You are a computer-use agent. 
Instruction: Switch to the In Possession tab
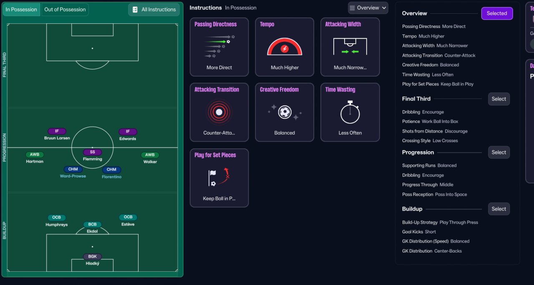pos(22,10)
